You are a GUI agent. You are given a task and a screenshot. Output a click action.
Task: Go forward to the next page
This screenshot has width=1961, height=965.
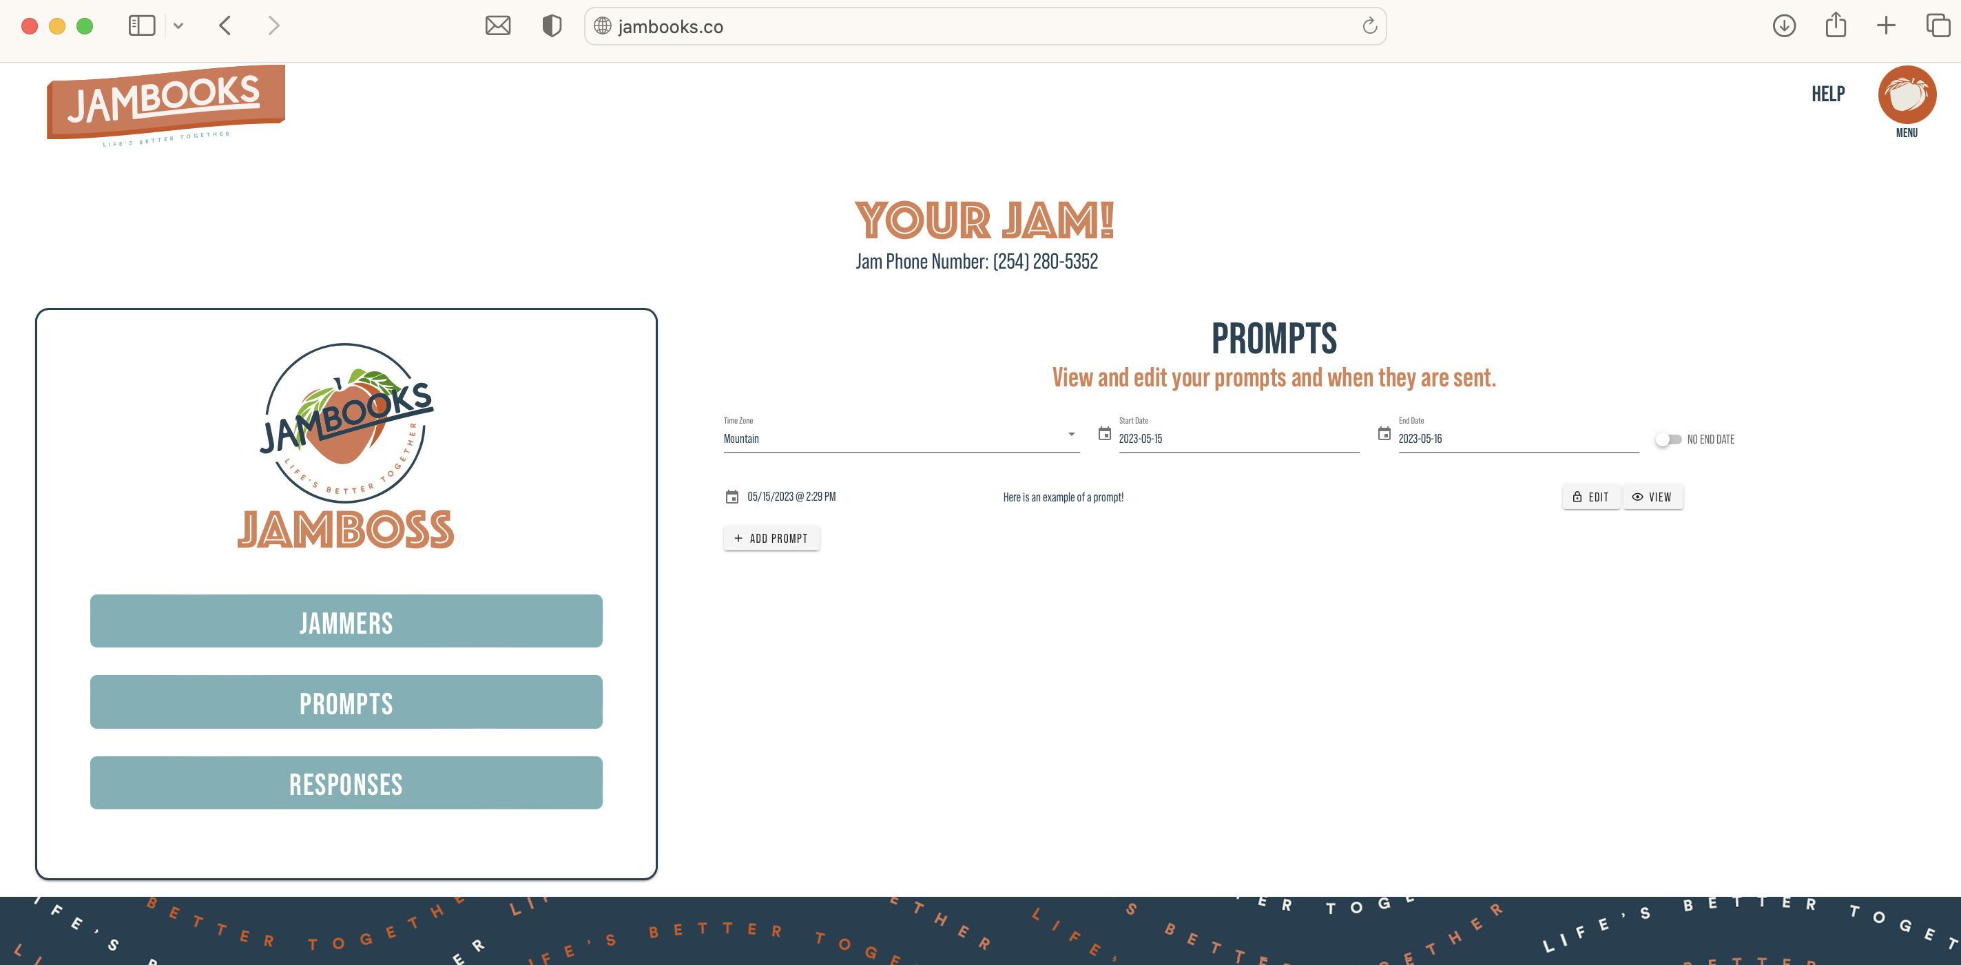pyautogui.click(x=274, y=26)
